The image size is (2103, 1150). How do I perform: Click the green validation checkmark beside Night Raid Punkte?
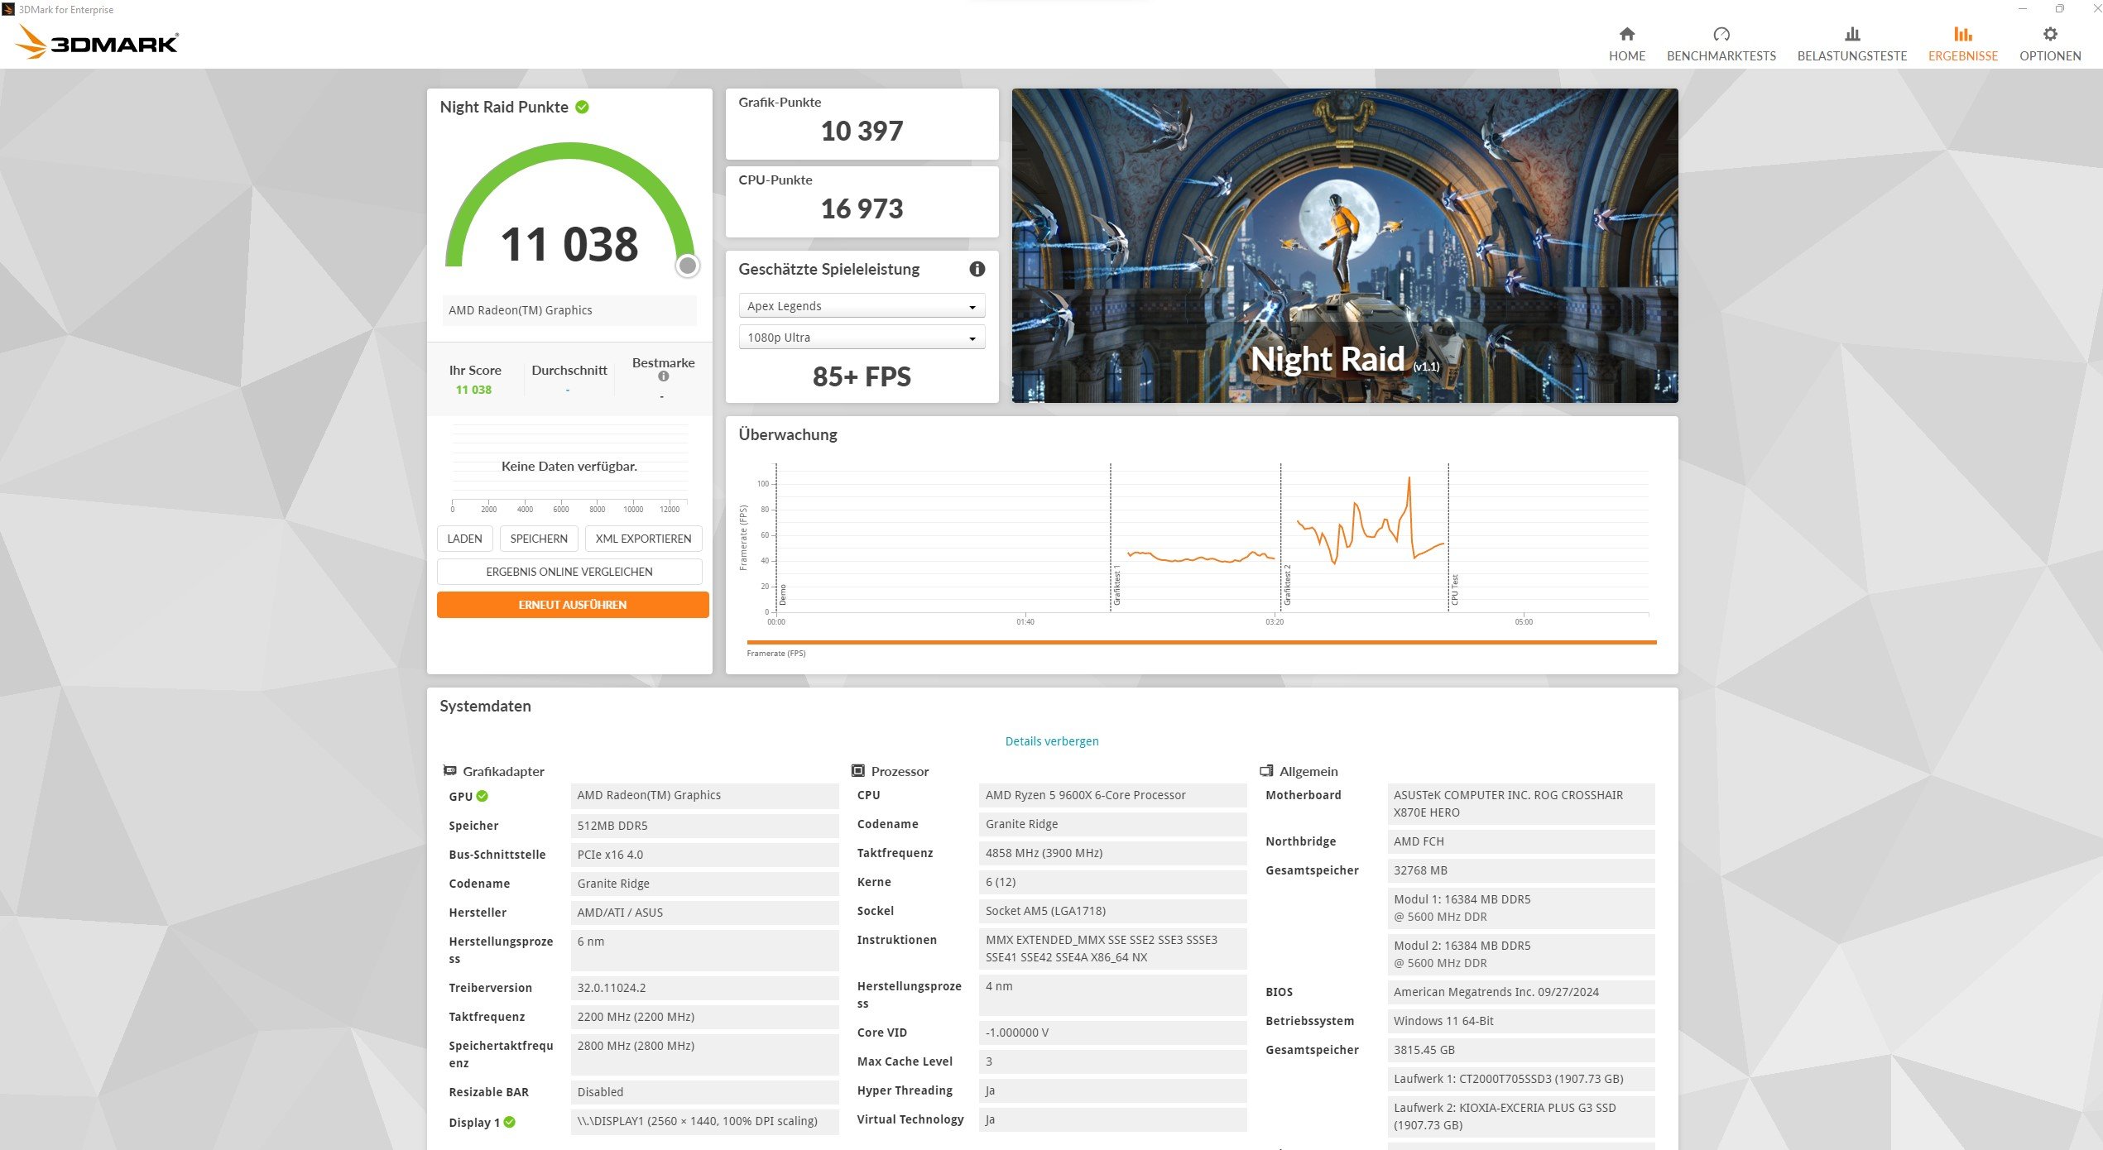coord(582,107)
